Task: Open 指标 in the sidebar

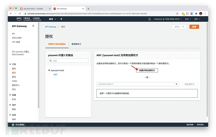Action: pyautogui.click(x=14, y=119)
